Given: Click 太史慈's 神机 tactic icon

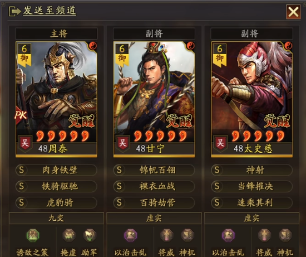Looking at the screenshot, I should [285, 235].
